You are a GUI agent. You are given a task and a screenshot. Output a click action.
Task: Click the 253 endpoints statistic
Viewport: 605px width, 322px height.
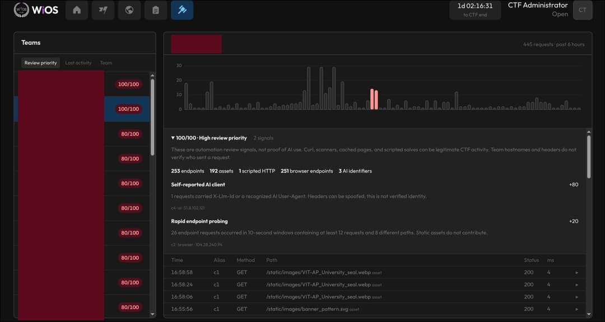(x=188, y=171)
